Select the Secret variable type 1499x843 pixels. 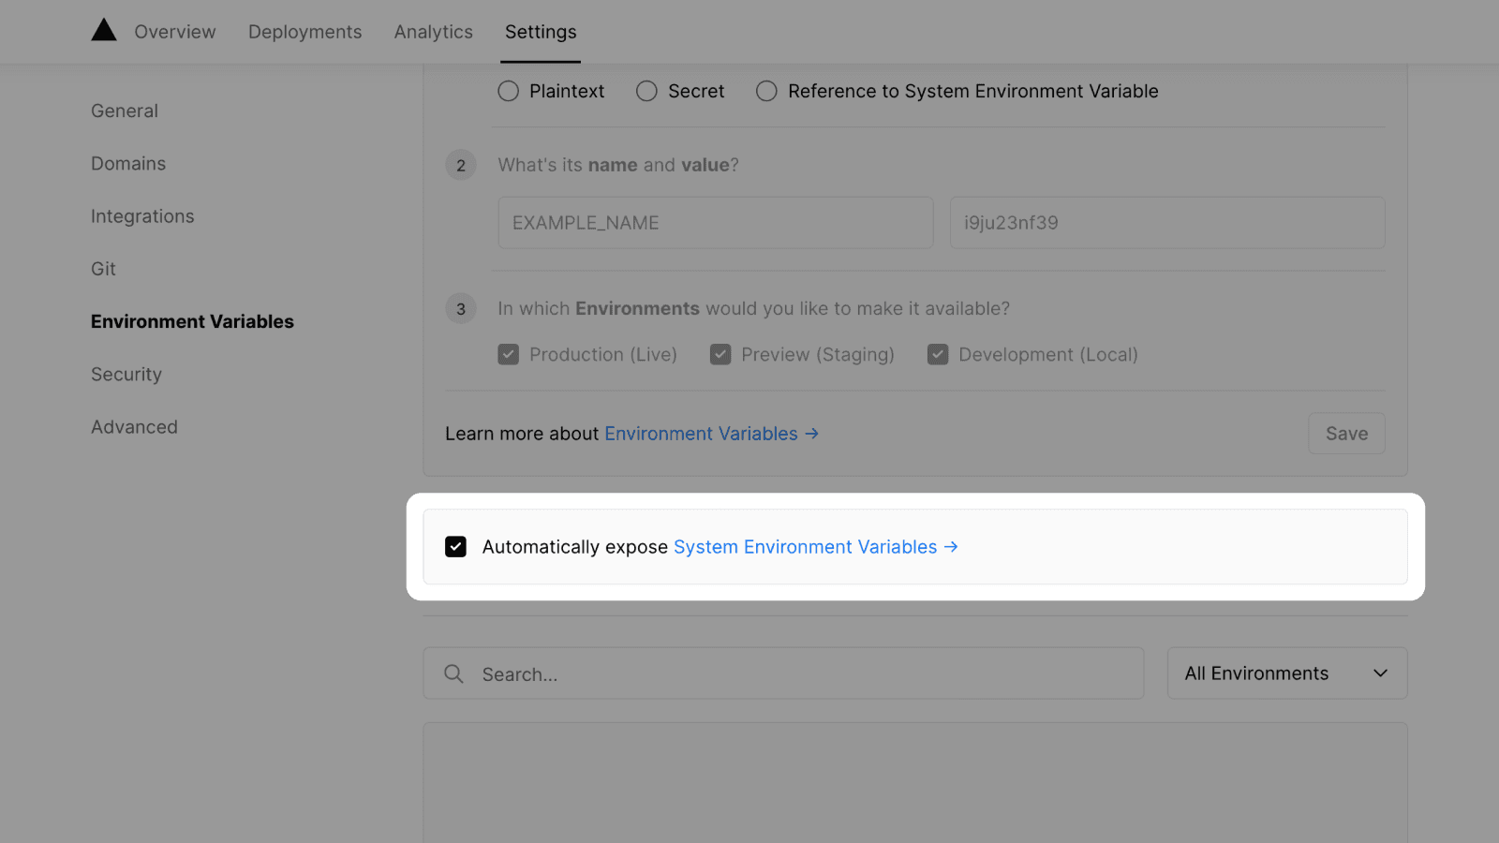(x=646, y=91)
